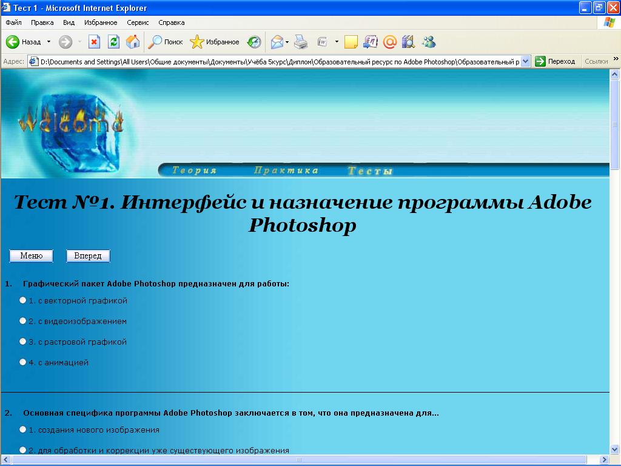Screen dimensions: 621x466
Task: Open the Forward history dropdown arrow
Action: pos(79,42)
